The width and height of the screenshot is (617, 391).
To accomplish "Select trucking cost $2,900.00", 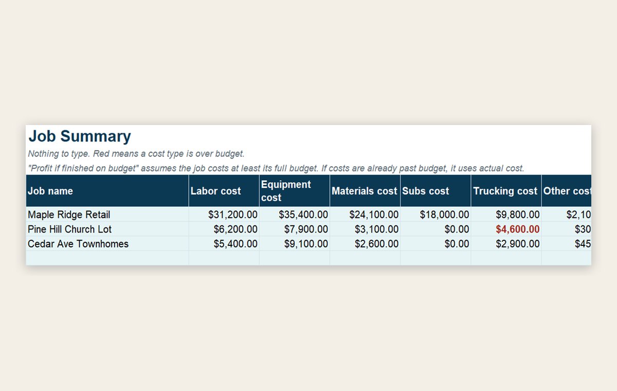I will 505,243.
